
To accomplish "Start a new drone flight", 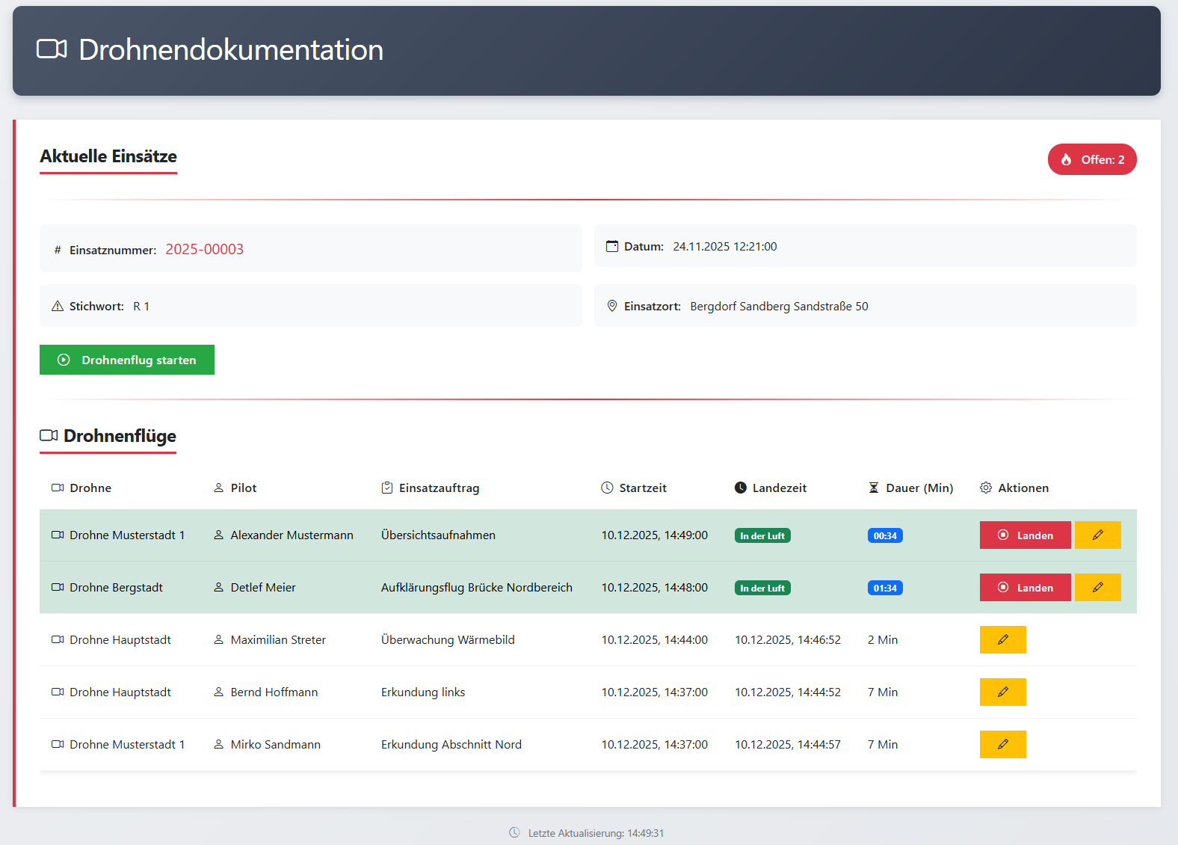I will pos(127,360).
